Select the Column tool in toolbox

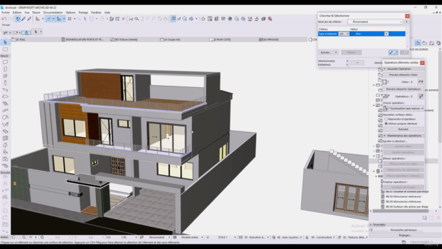pos(5,83)
